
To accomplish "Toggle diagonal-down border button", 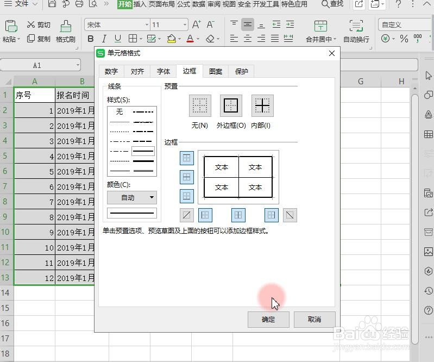I will coord(290,215).
